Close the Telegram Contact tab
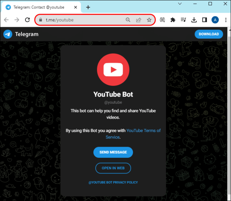The image size is (231, 201). [x=76, y=7]
